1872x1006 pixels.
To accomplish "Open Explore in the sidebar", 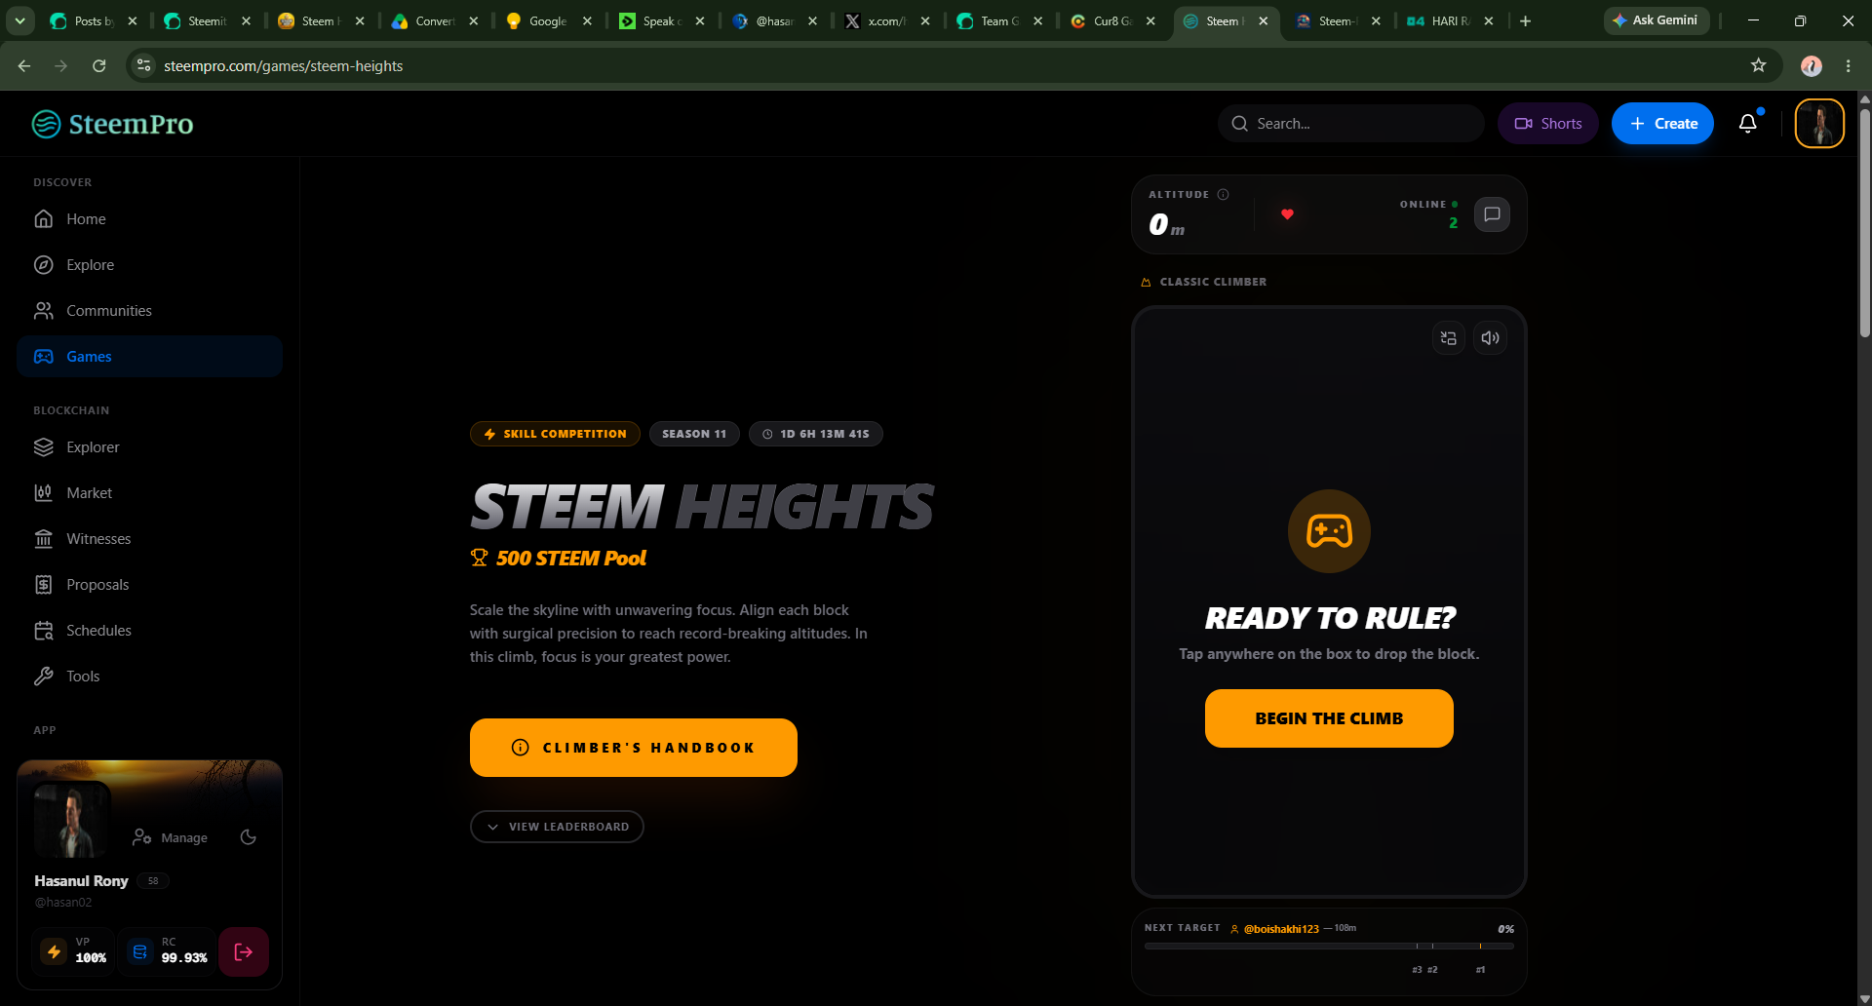I will (149, 265).
